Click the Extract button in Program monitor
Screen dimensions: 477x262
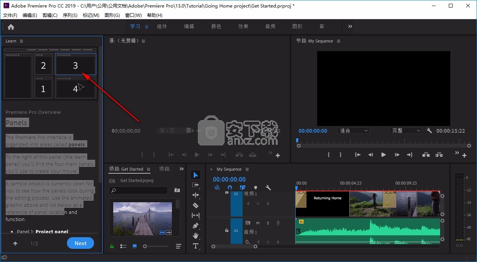point(439,155)
